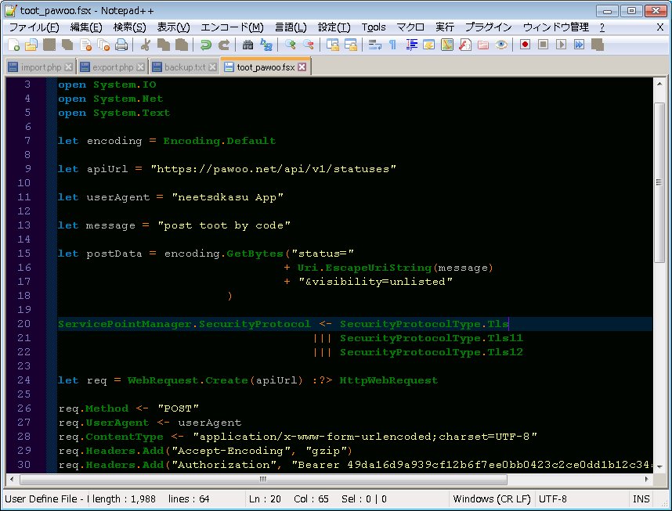Screen dimensions: 672x511
Task: Click the Close all documents toolbar icon
Action: tap(103, 45)
